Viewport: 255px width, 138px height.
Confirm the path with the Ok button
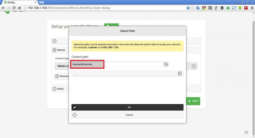tap(127, 107)
